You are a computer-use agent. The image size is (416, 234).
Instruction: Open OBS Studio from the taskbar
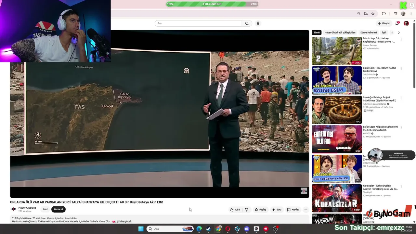click(x=275, y=229)
